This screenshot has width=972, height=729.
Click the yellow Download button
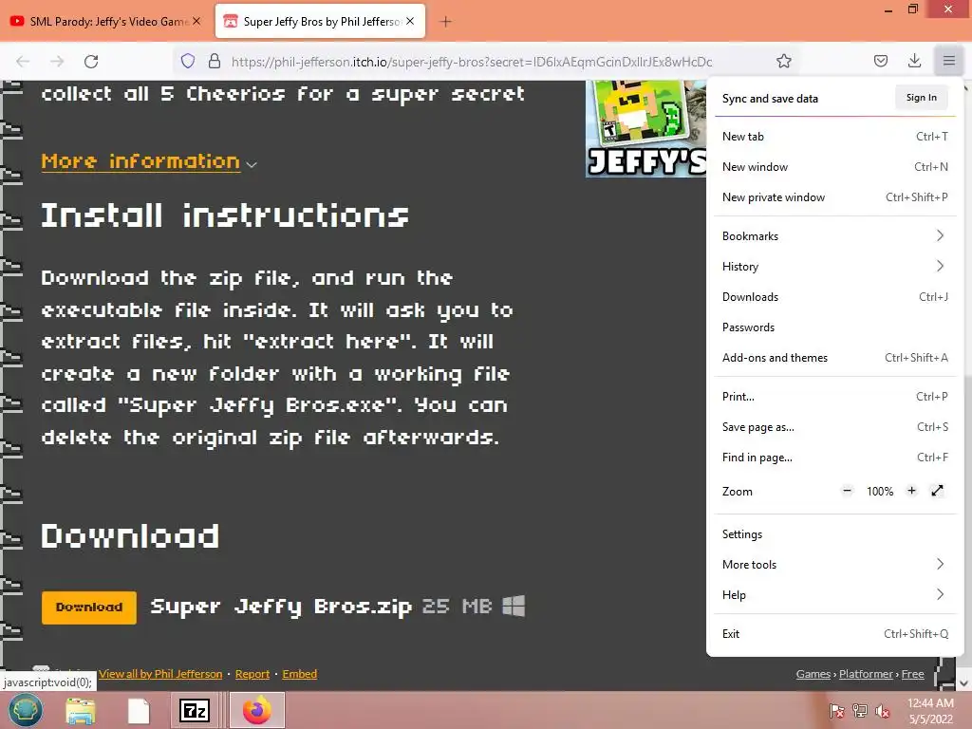(88, 607)
